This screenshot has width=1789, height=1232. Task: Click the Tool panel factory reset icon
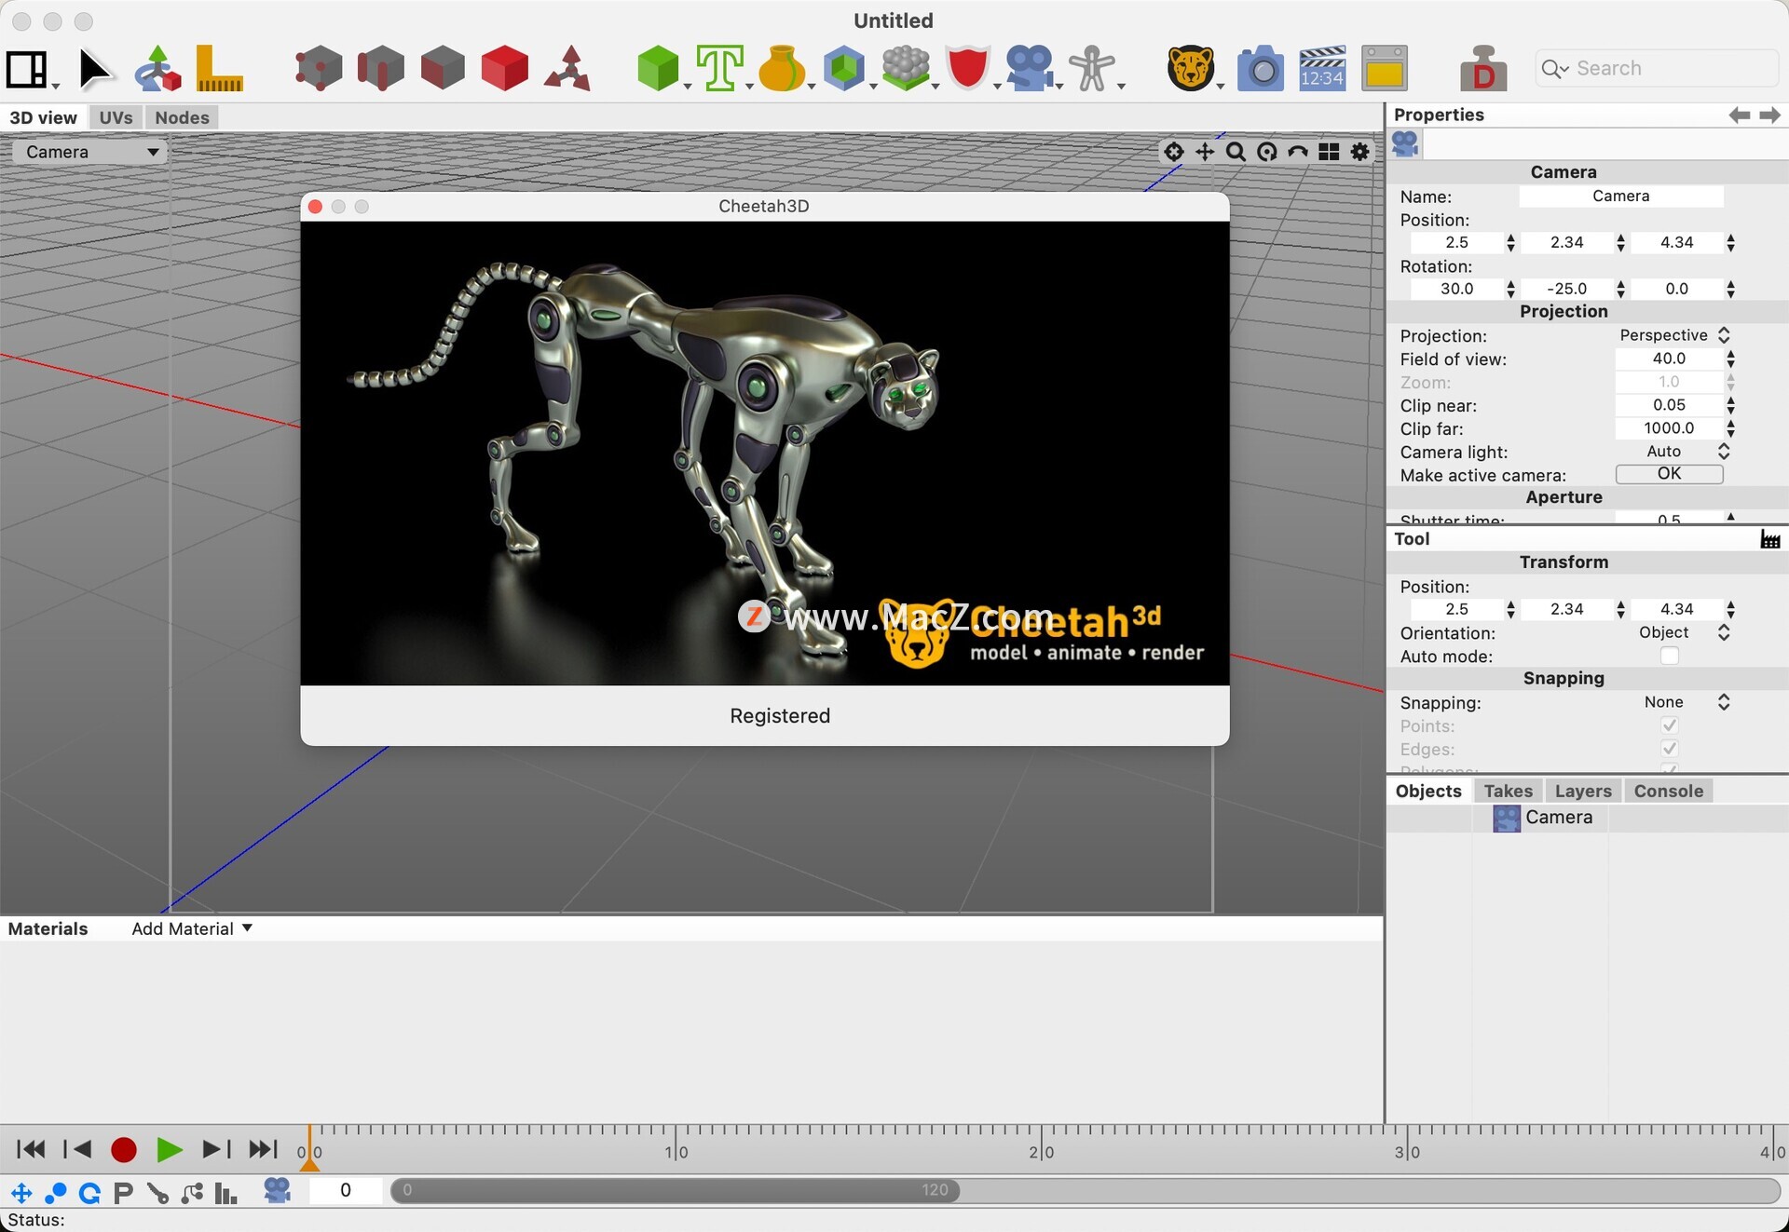pyautogui.click(x=1769, y=539)
